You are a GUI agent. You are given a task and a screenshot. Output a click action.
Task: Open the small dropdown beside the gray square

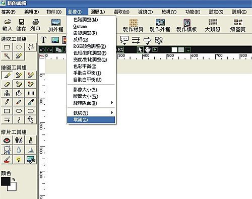[x=188, y=50]
